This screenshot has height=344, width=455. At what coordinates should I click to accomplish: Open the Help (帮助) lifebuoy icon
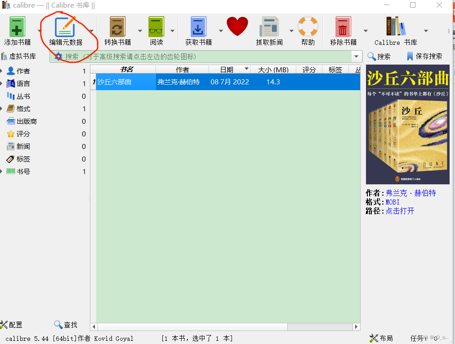point(308,26)
